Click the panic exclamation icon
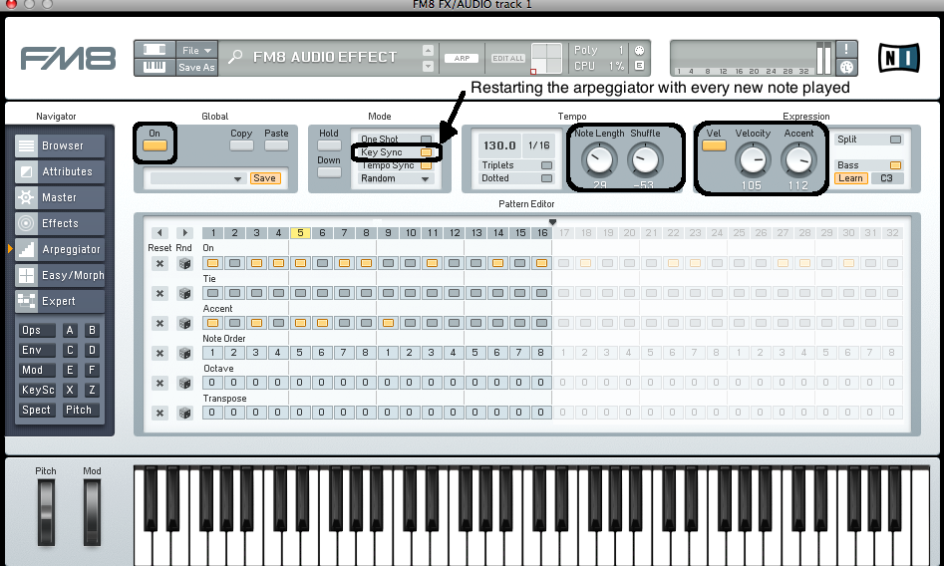 pyautogui.click(x=846, y=49)
